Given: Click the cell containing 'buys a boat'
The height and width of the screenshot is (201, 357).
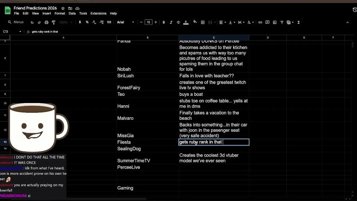Looking at the screenshot, I should 214,94.
